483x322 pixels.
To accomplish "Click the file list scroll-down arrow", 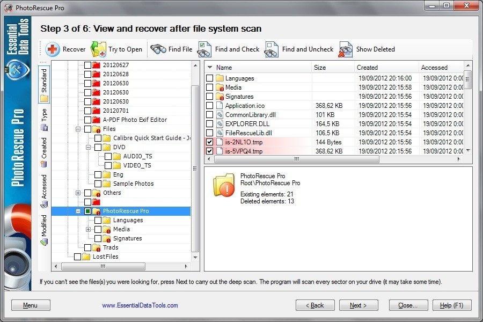I will pyautogui.click(x=468, y=150).
